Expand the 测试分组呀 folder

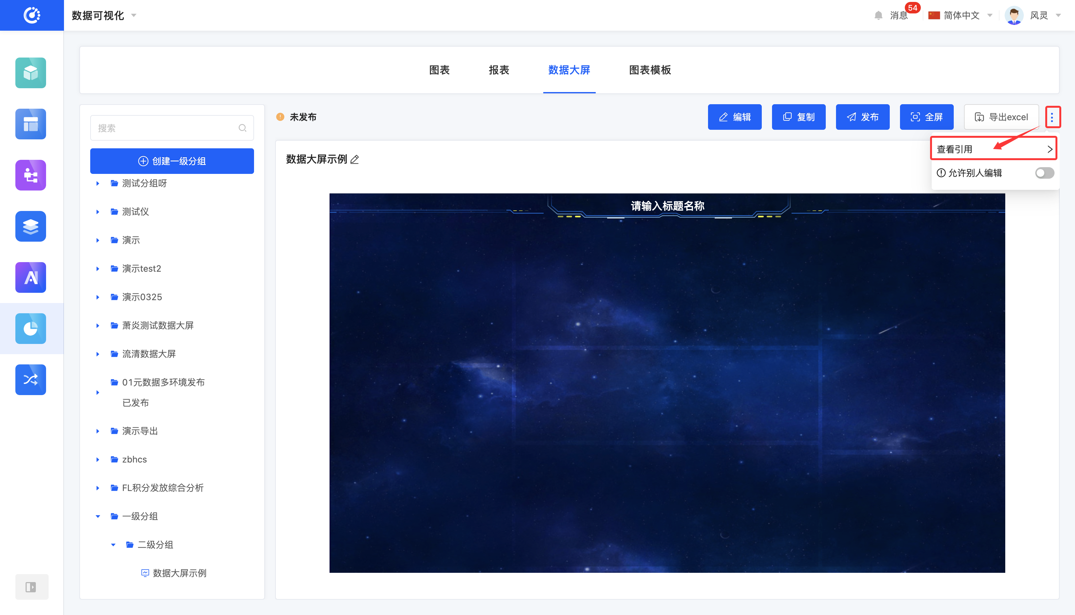pyautogui.click(x=98, y=183)
